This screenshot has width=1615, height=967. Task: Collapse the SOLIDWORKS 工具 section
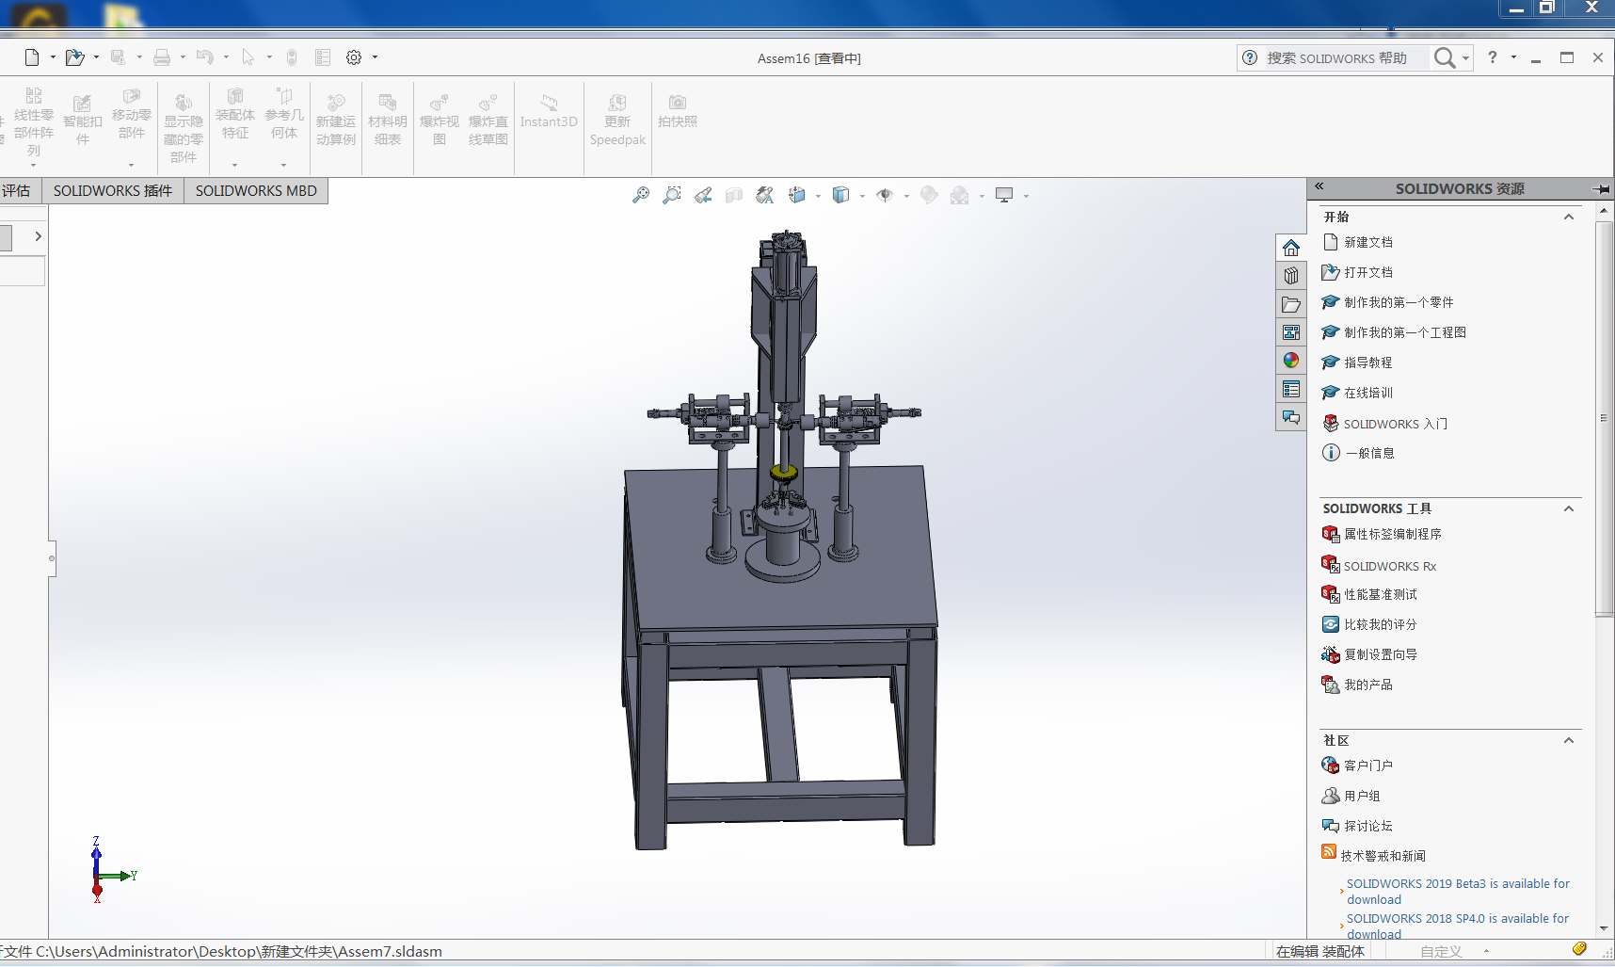(x=1569, y=508)
